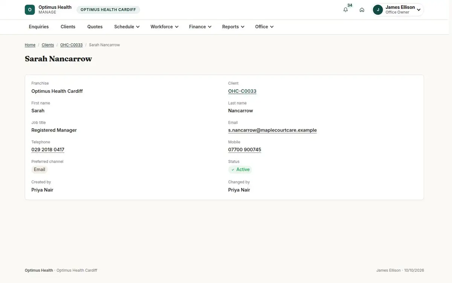The width and height of the screenshot is (452, 283).
Task: Select the Registered Manager job title text
Action: 54,130
